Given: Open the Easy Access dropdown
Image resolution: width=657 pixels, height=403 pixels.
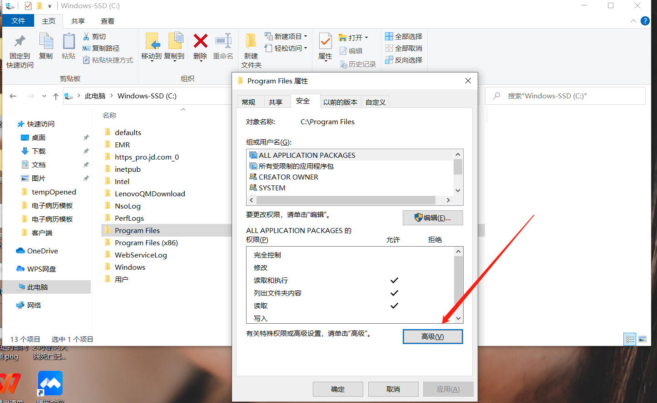Looking at the screenshot, I should pos(286,48).
